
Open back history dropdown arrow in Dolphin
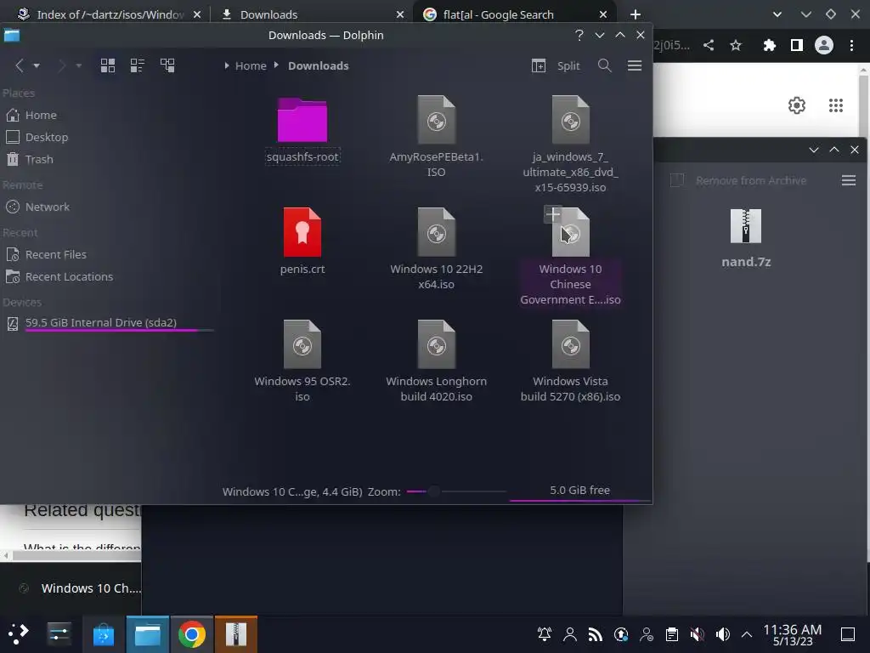click(x=37, y=65)
